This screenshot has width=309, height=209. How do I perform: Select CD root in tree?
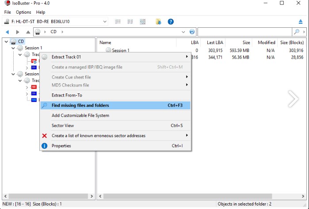coord(21,41)
